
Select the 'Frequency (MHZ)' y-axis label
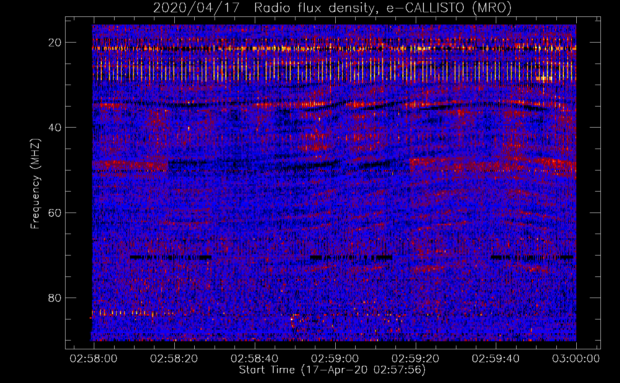(x=35, y=184)
